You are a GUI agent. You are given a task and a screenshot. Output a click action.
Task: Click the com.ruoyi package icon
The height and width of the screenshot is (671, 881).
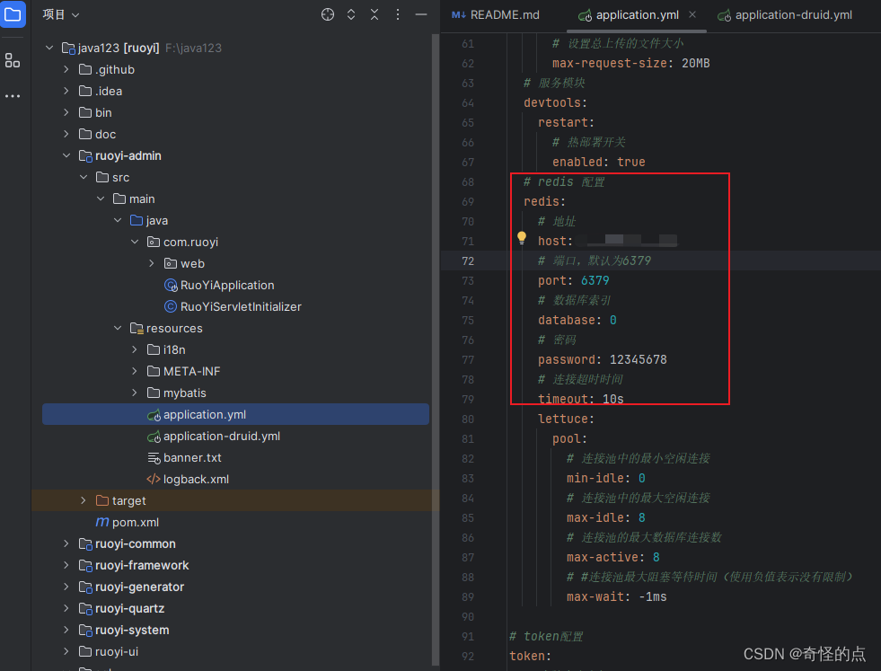coord(154,243)
